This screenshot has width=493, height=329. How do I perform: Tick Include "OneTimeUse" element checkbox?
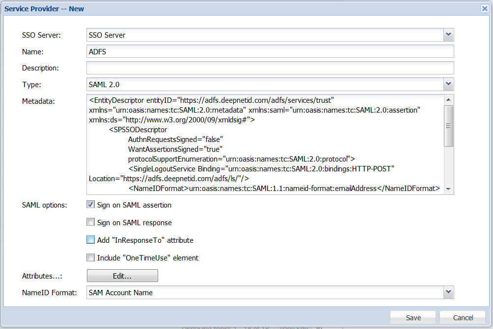tap(90, 258)
